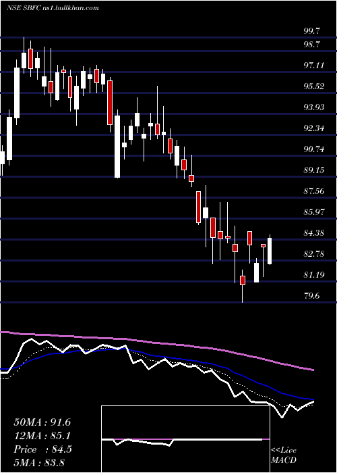Viewport: 337px width, 473px height.
Task: Select the 89.15 price level label
Action: pos(314,170)
